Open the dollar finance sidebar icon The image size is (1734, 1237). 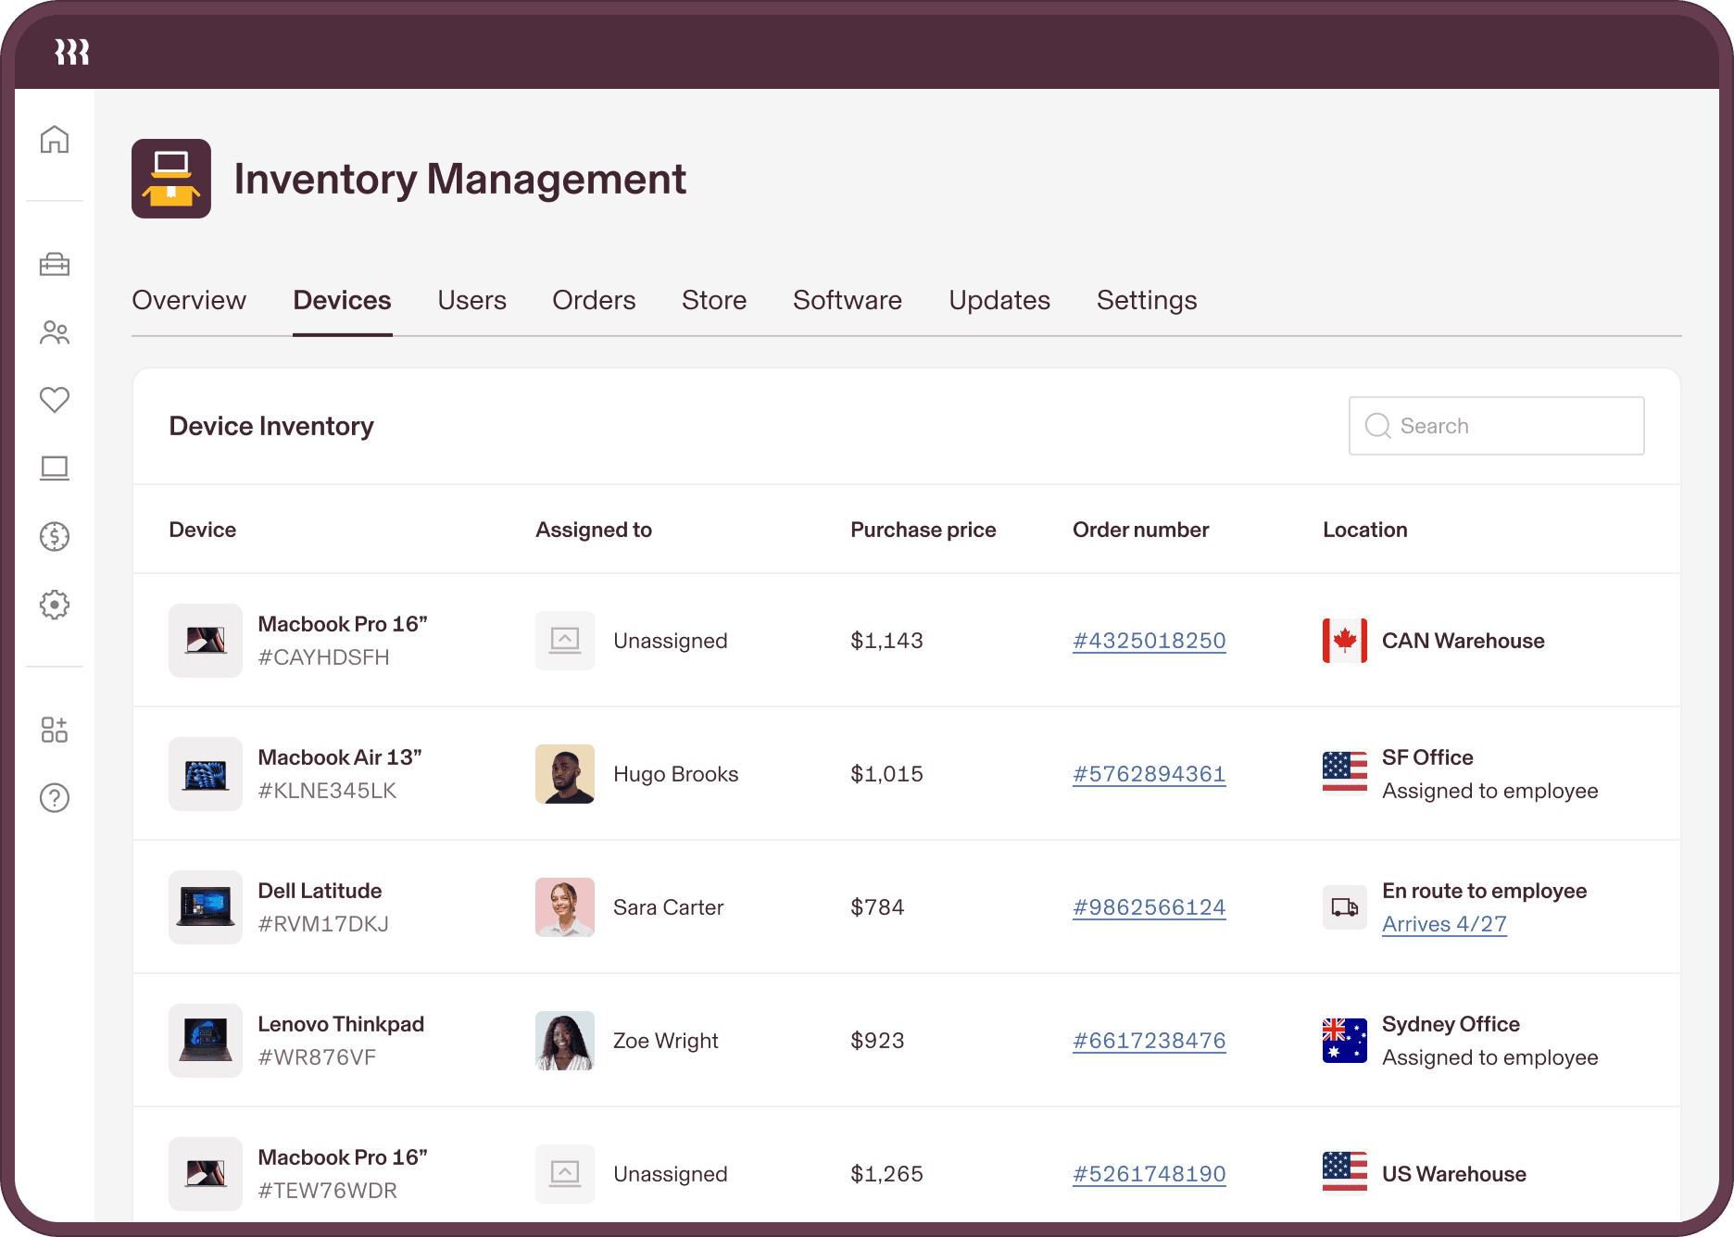pyautogui.click(x=55, y=536)
